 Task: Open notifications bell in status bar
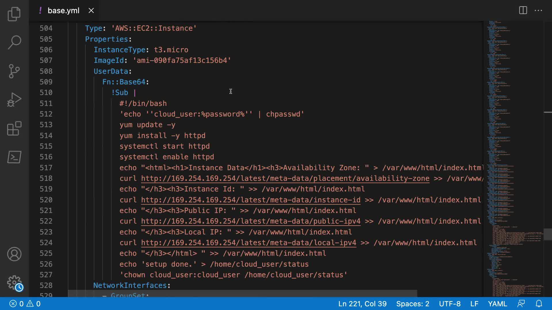539,304
